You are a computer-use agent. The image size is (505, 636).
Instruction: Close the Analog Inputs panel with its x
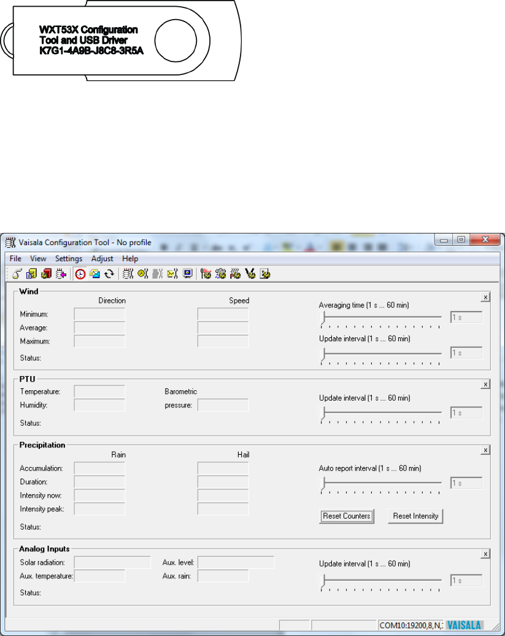coord(485,554)
